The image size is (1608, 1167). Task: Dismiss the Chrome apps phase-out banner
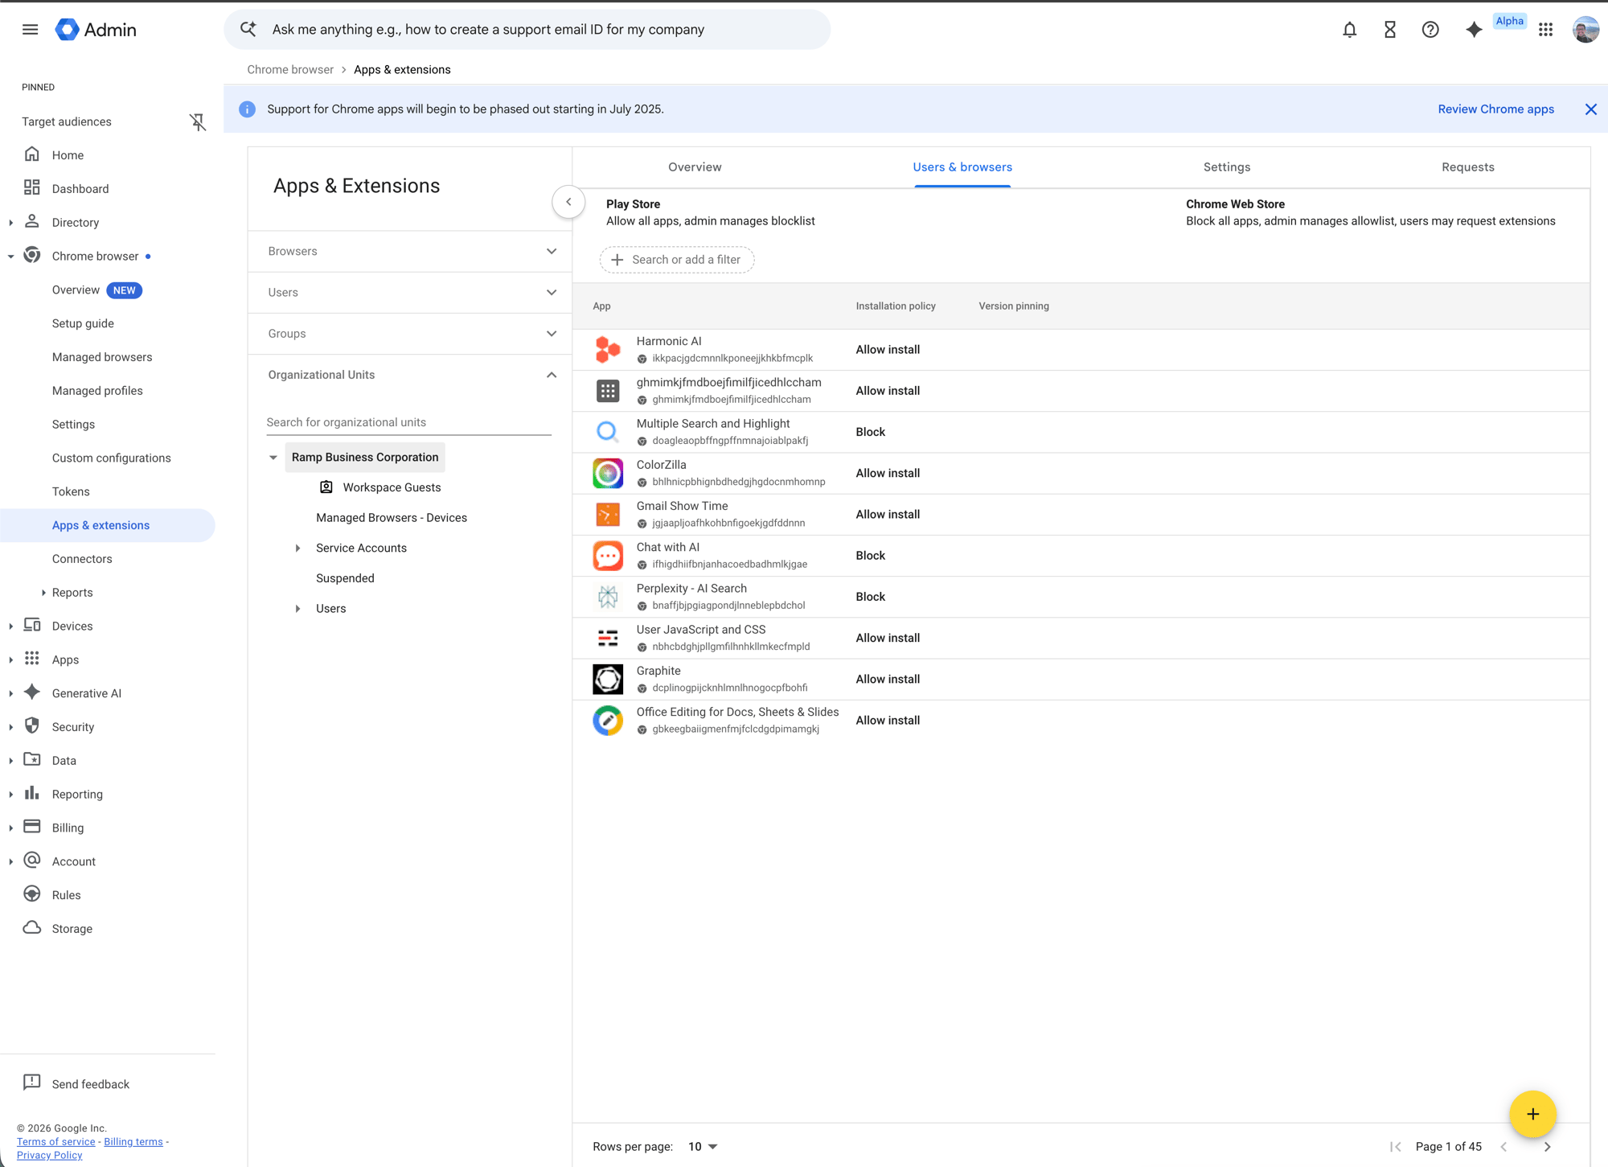point(1590,109)
